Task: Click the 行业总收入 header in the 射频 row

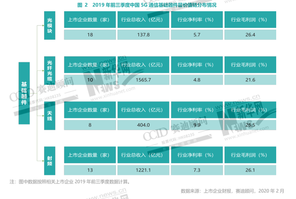Action: tap(143, 155)
